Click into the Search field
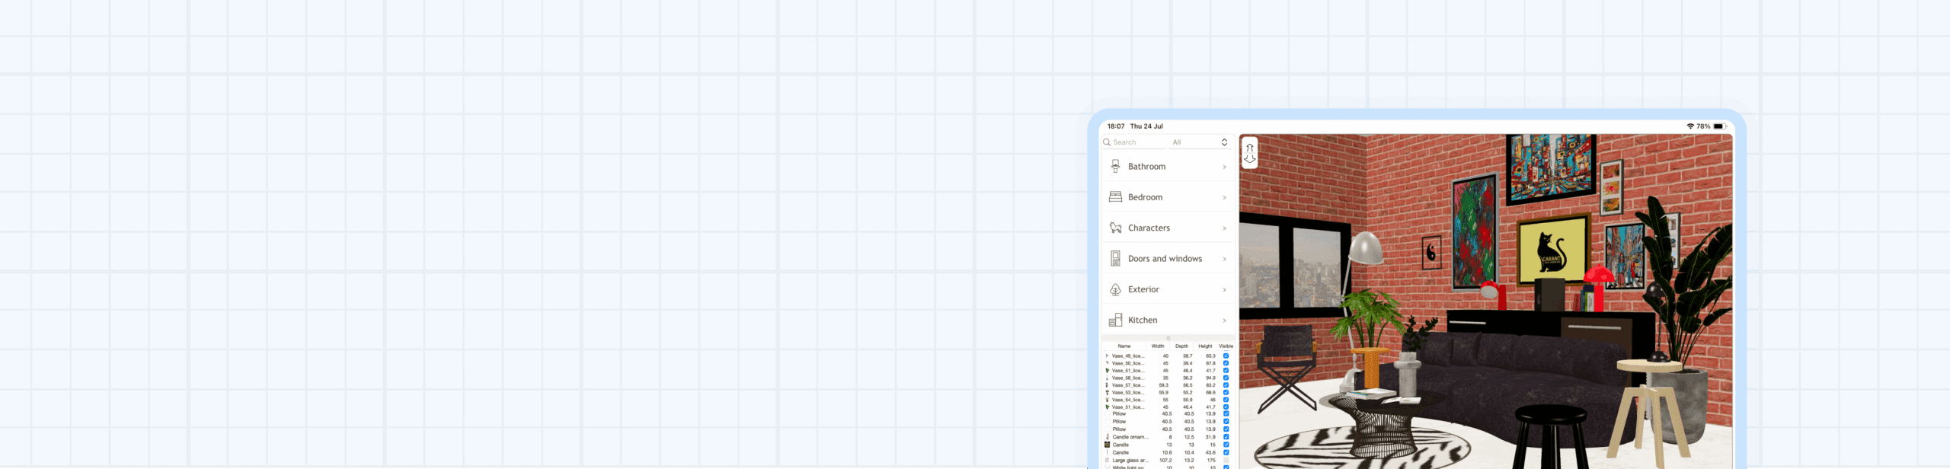 [1136, 142]
